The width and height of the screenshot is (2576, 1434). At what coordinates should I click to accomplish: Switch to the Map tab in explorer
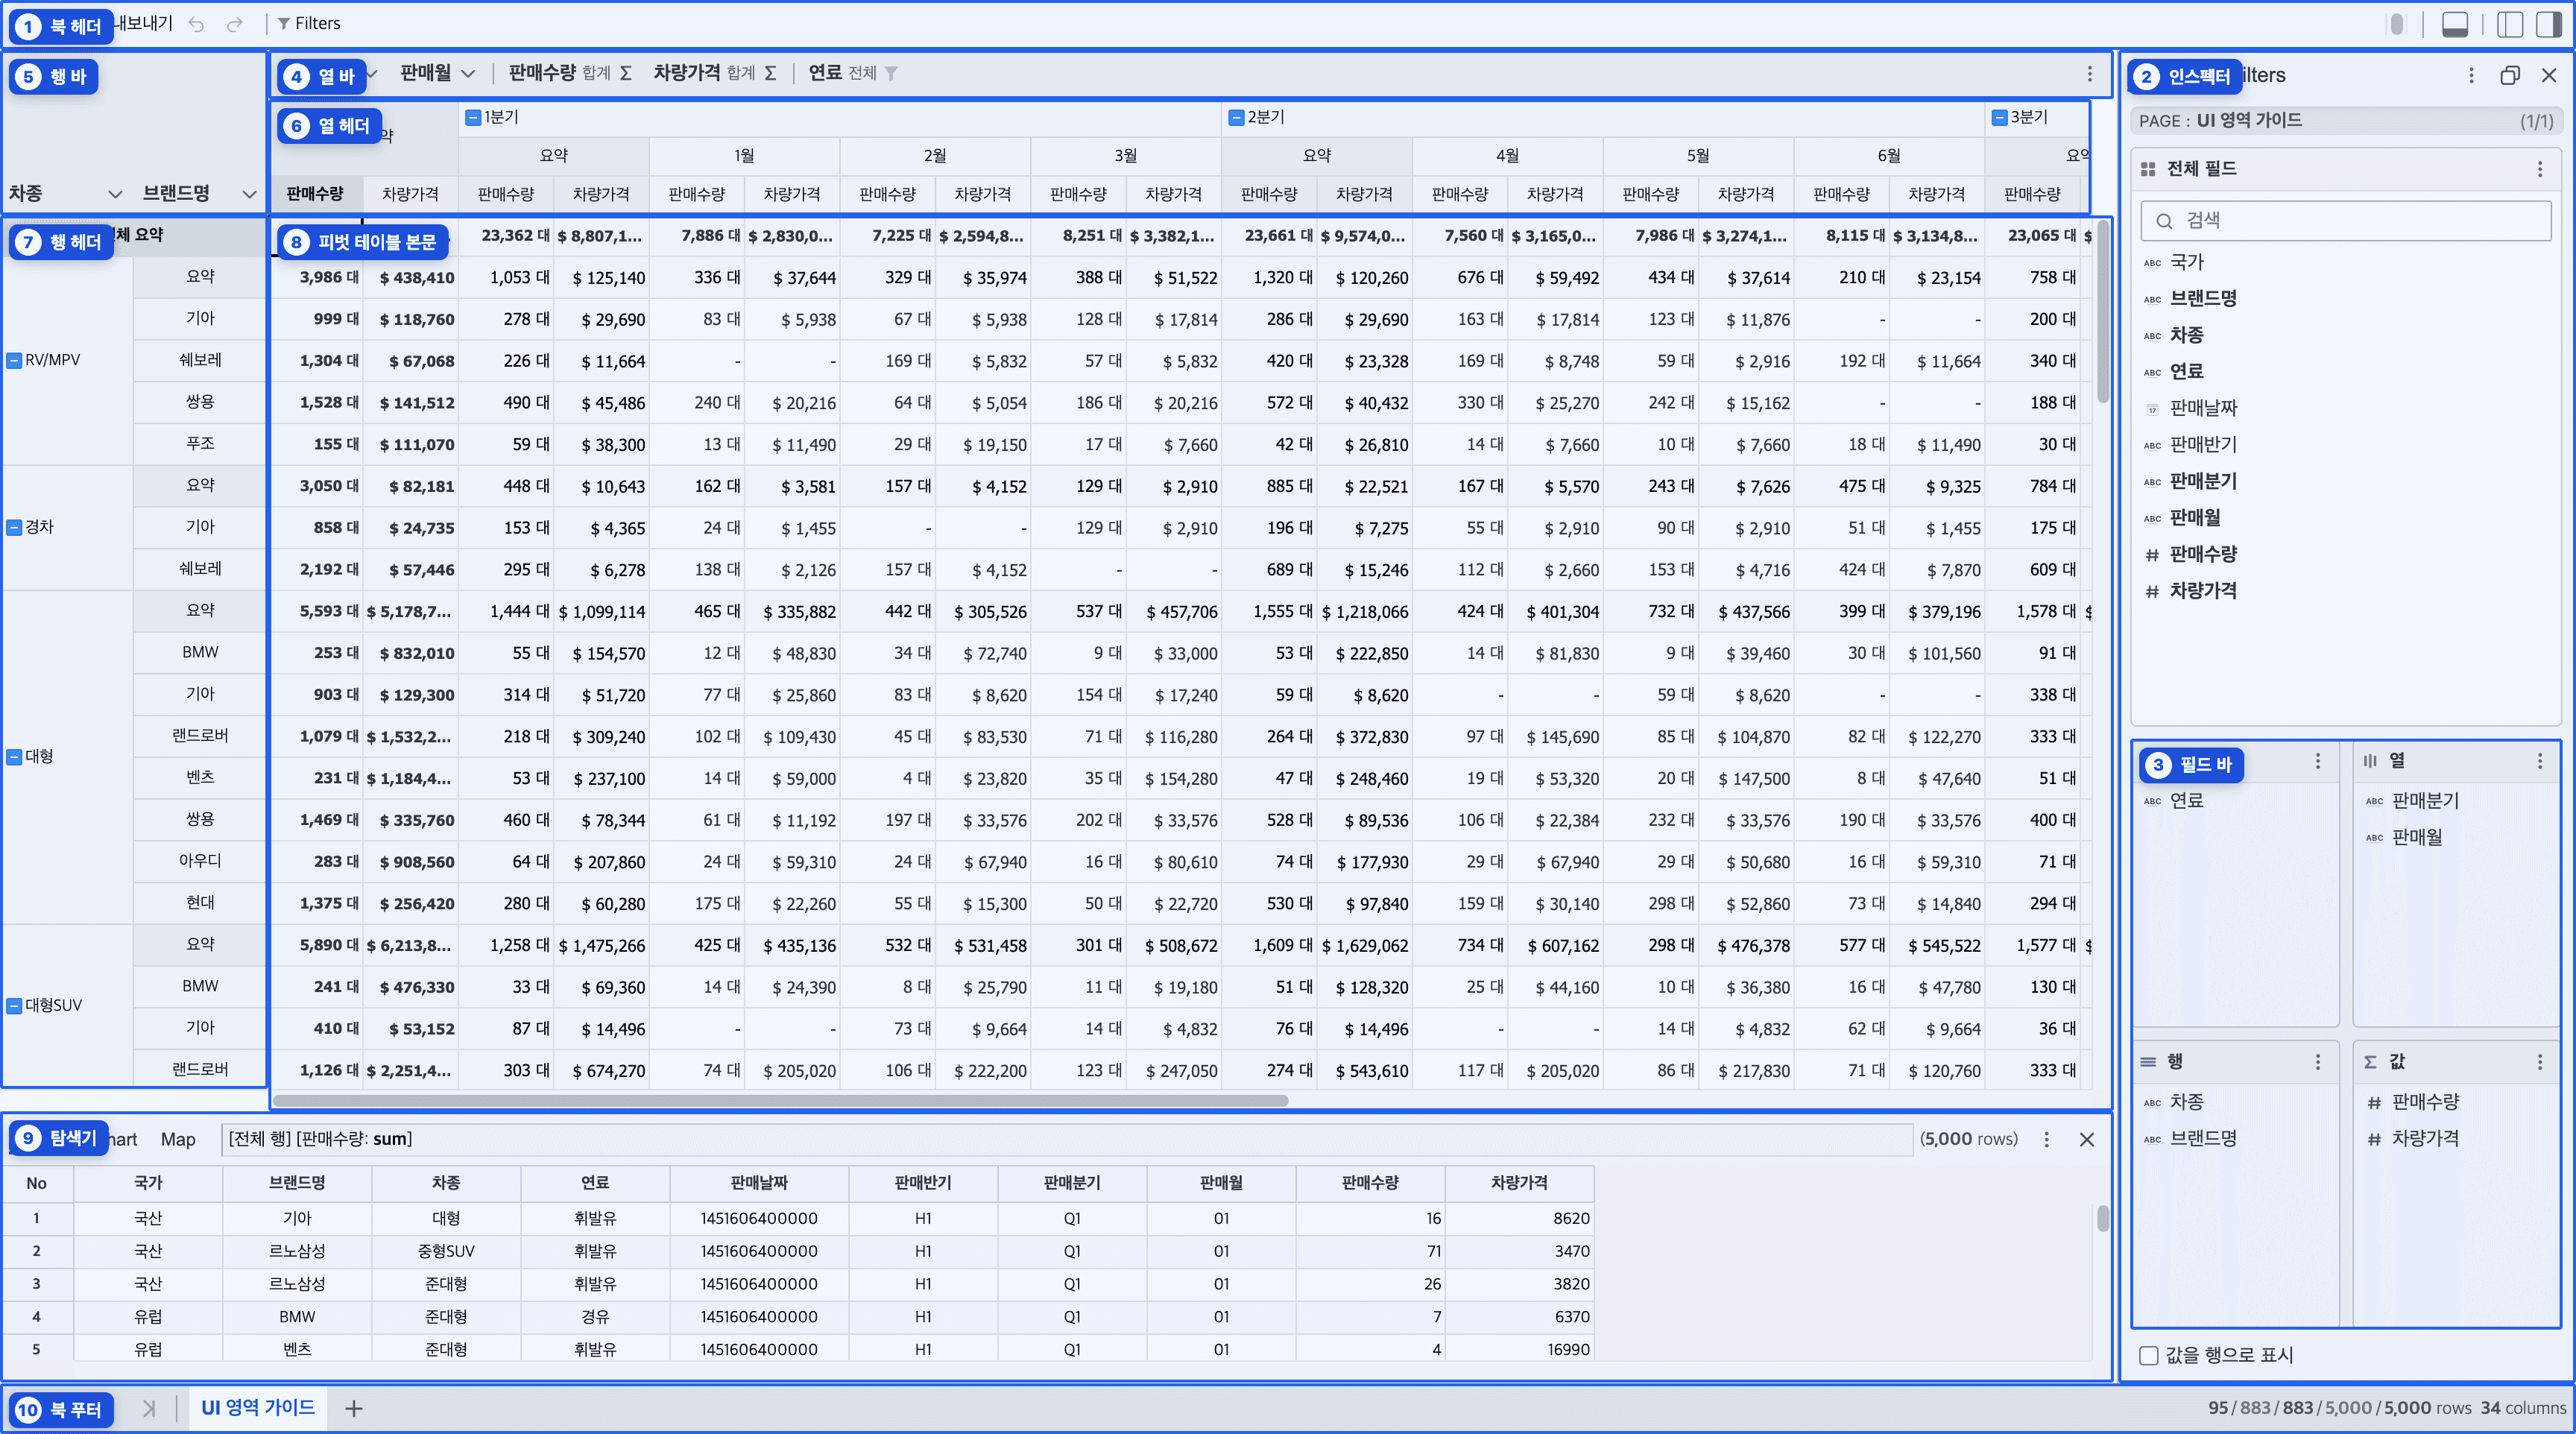[178, 1140]
